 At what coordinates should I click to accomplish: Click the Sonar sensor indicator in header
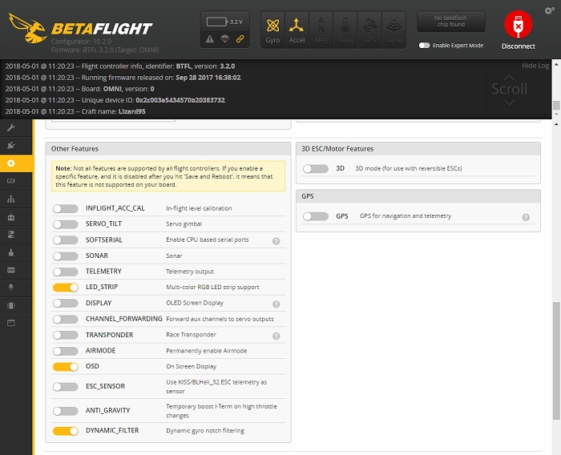394,30
